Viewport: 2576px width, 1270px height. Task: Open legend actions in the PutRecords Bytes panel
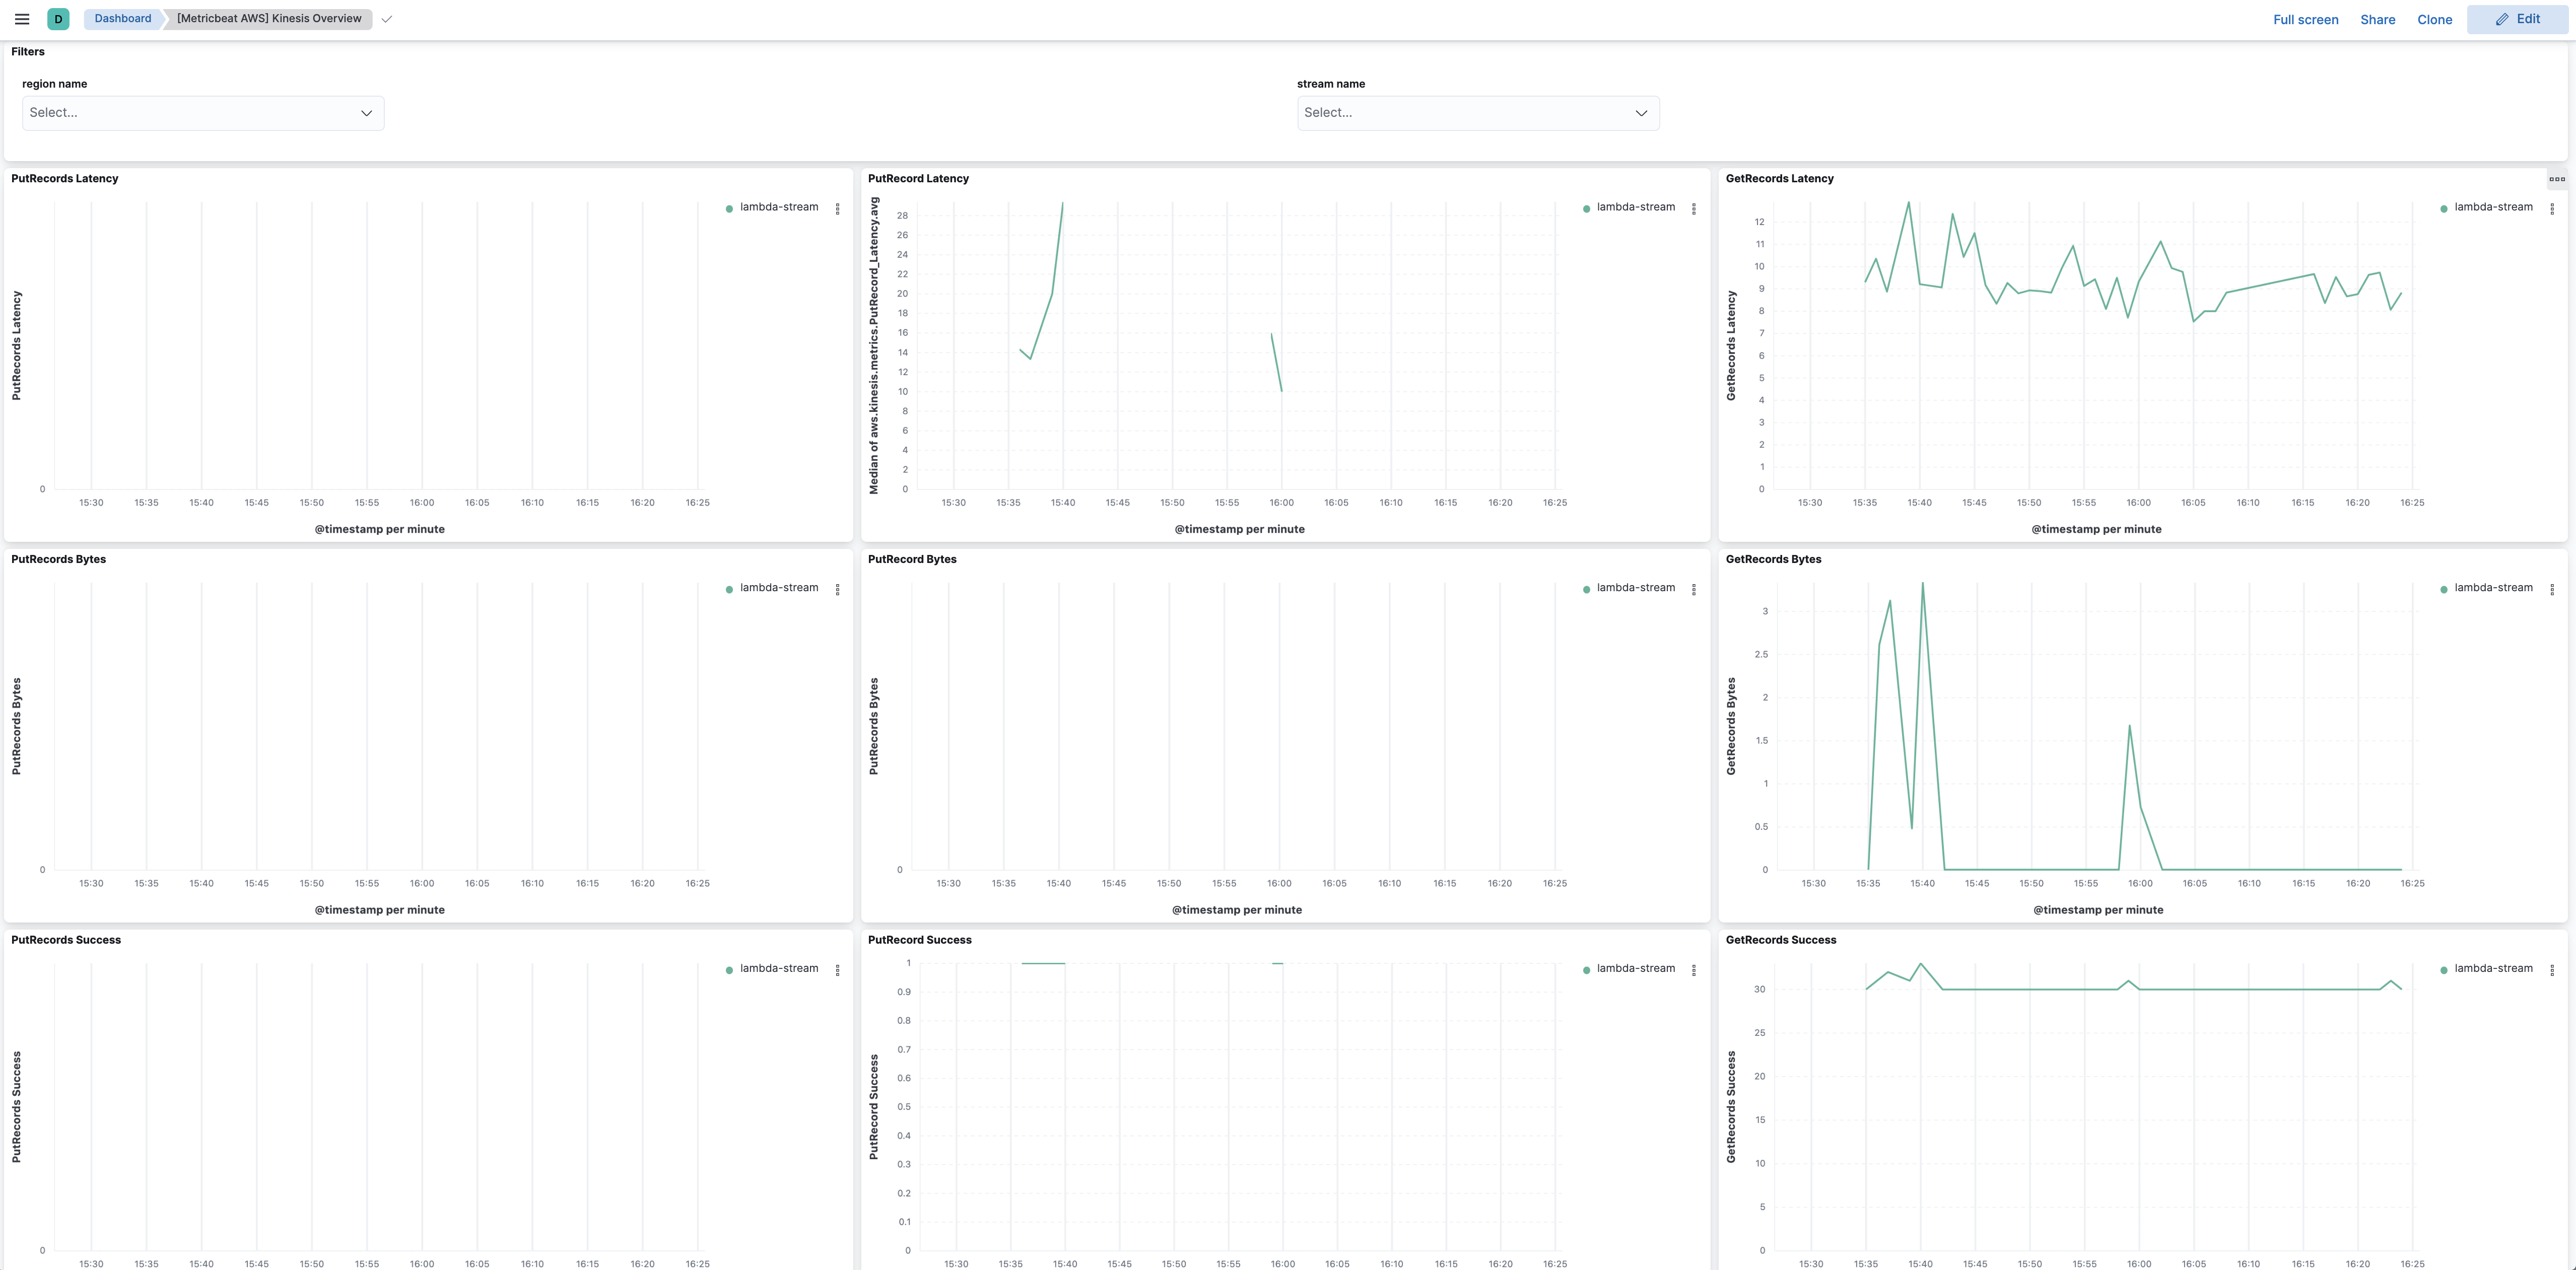click(x=837, y=588)
